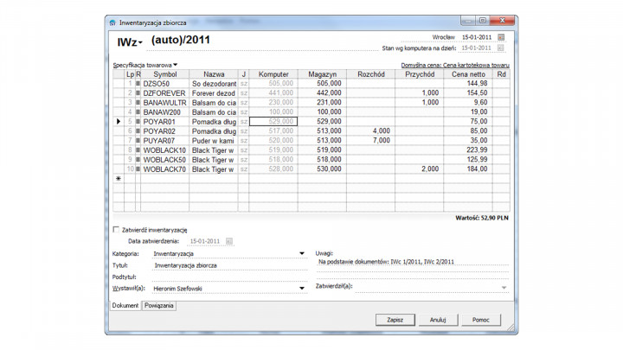This screenshot has height=350, width=623.
Task: Select the POYAR02 symbol cell
Action: point(165,131)
